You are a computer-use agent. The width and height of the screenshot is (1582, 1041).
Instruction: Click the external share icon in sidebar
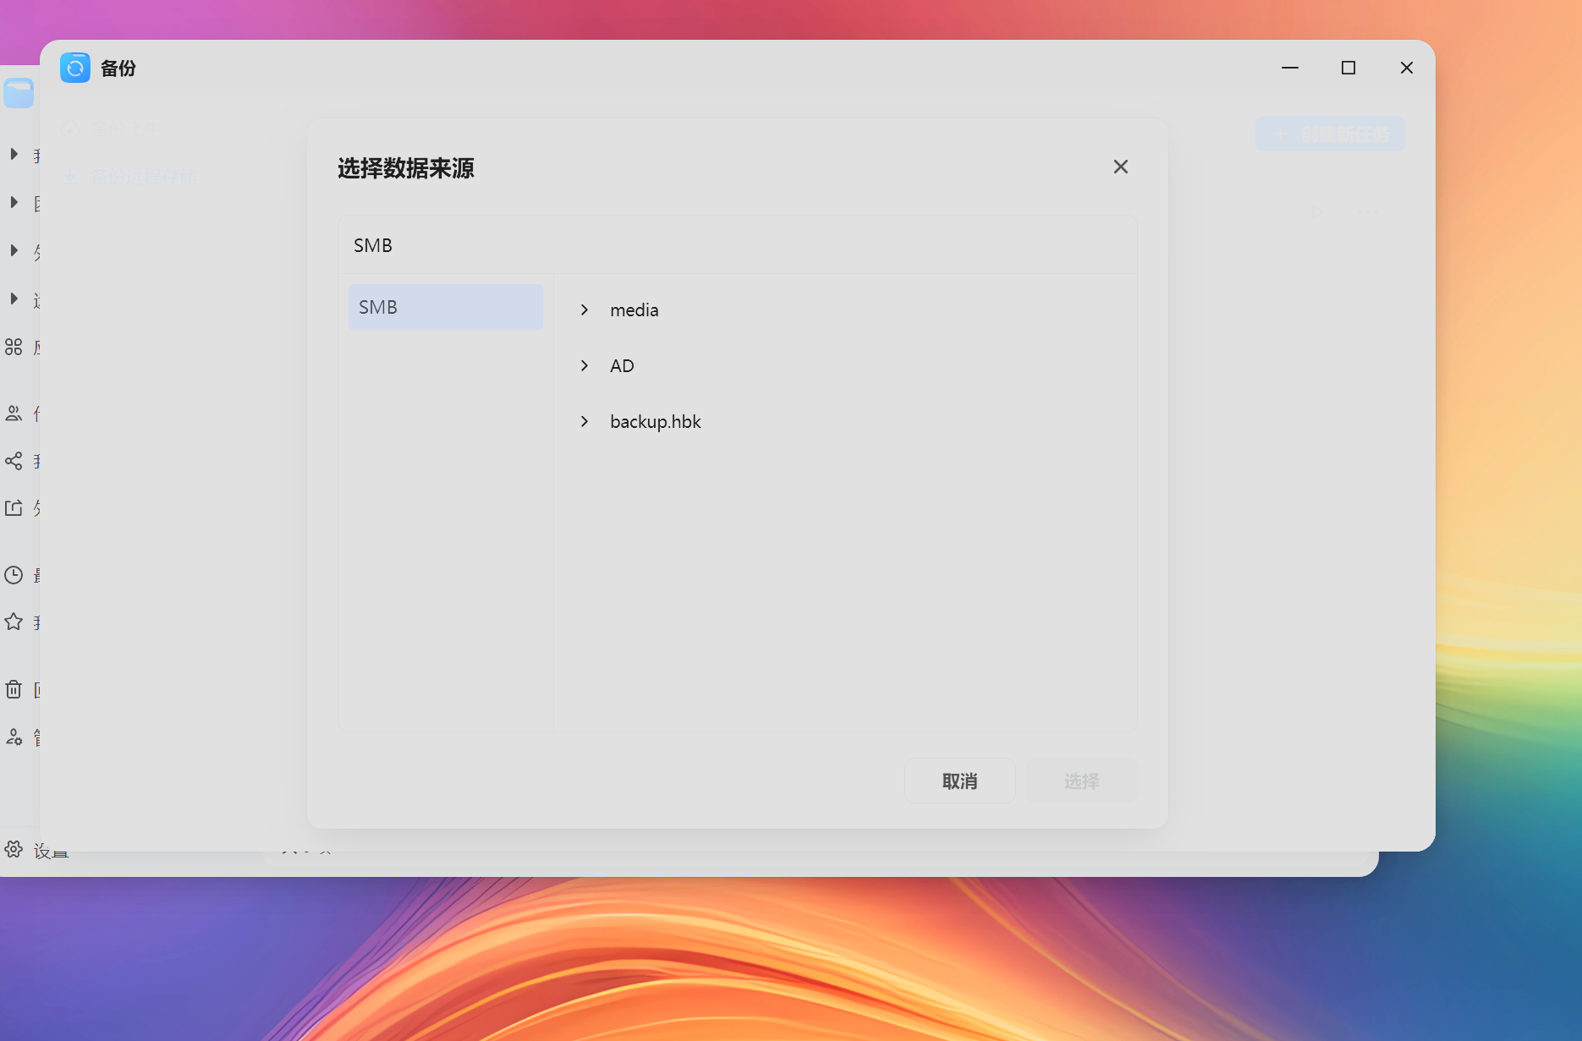pyautogui.click(x=14, y=507)
